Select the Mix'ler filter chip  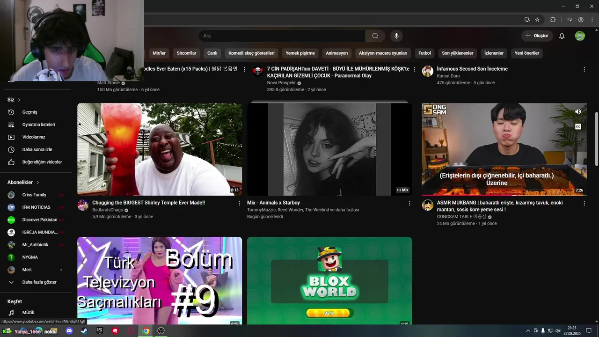tap(159, 53)
